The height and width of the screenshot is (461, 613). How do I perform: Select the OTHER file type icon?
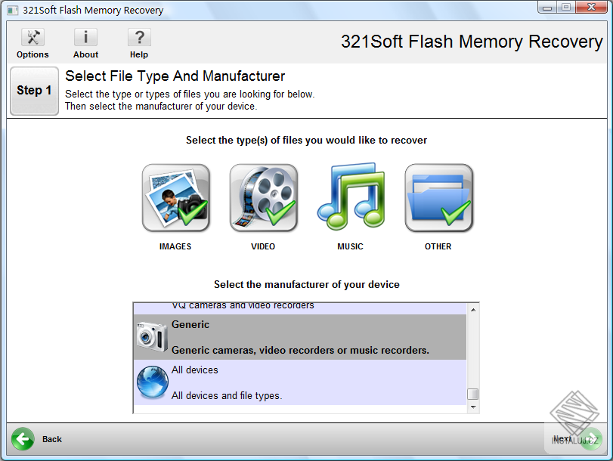click(x=438, y=197)
